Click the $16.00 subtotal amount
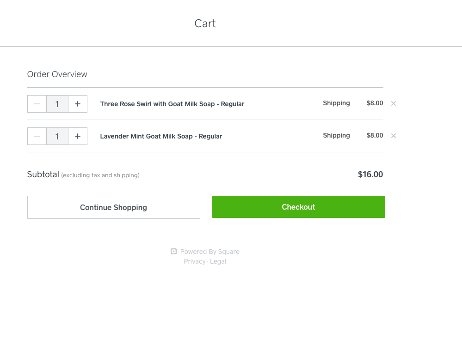462x337 pixels. tap(370, 175)
